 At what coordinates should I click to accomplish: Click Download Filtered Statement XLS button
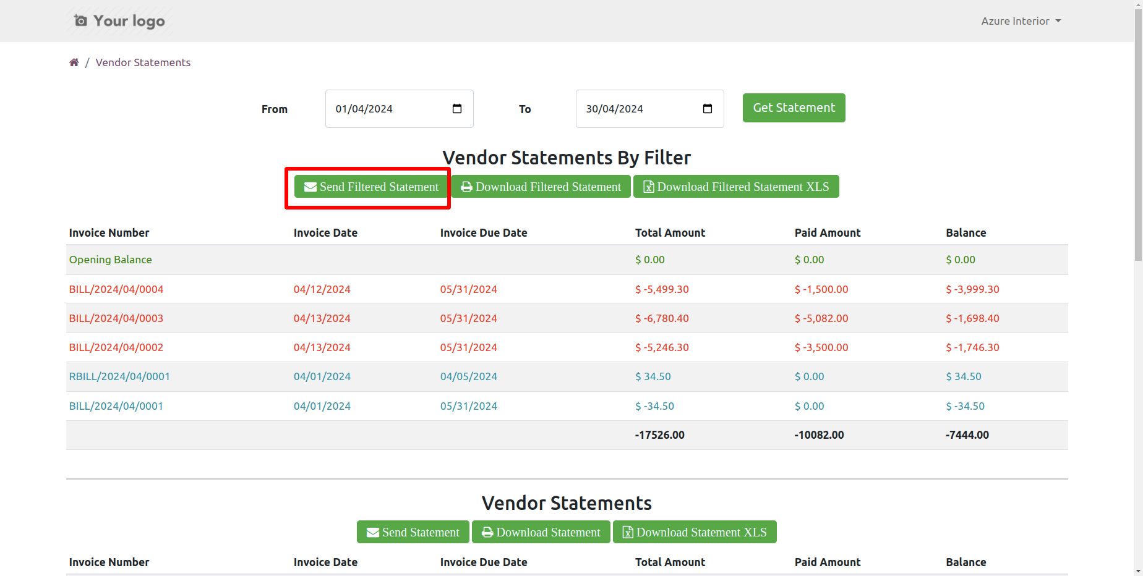click(736, 187)
